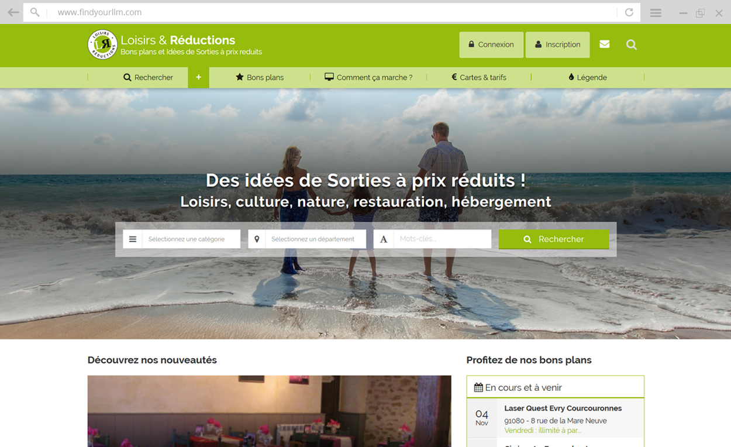
Task: Open the Bons plans menu item
Action: click(x=260, y=77)
